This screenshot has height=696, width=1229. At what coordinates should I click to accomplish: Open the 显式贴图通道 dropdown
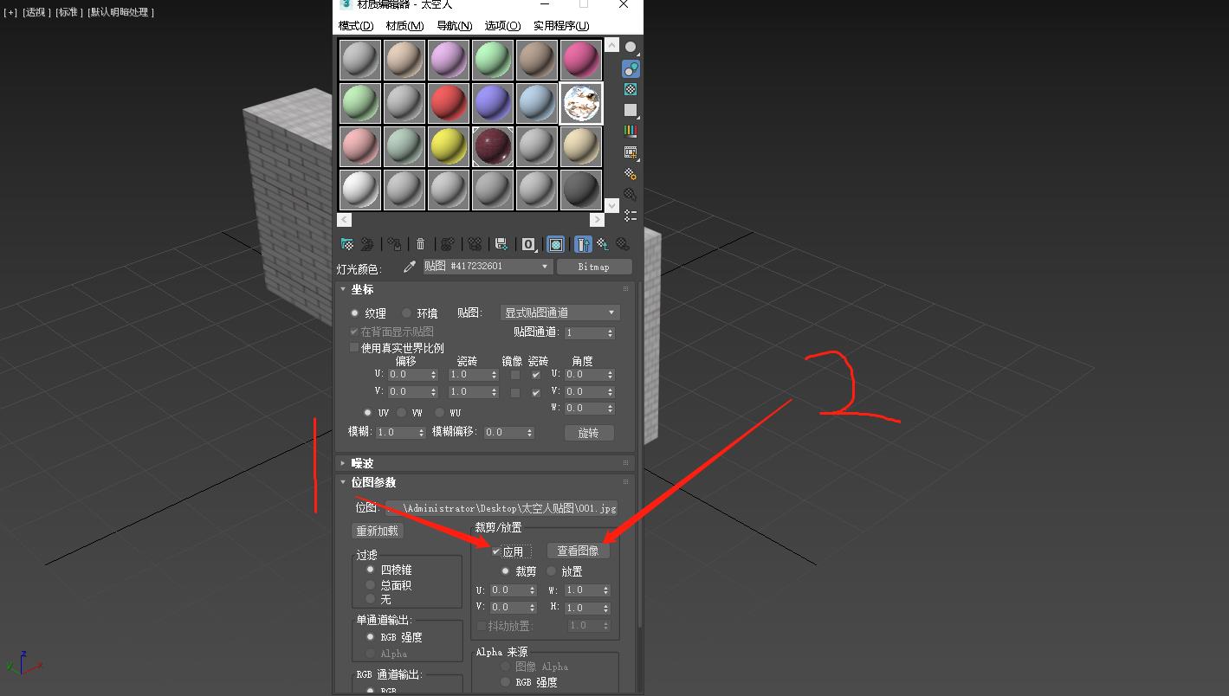[560, 312]
